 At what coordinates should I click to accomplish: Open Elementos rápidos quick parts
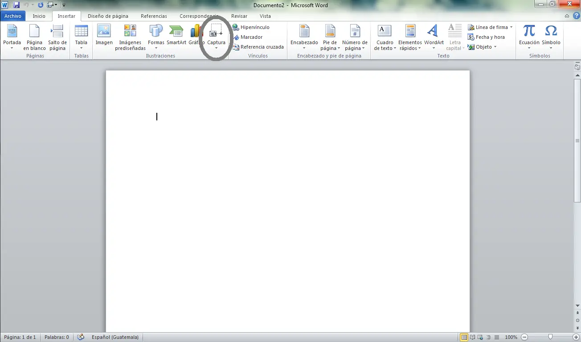(410, 37)
